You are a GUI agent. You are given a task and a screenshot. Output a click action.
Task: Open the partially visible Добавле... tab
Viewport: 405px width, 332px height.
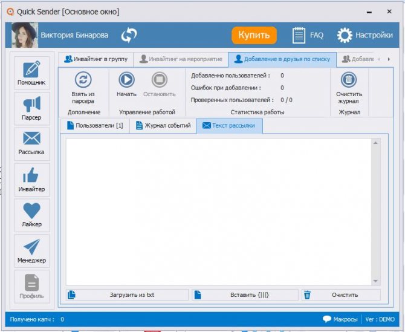pos(358,59)
